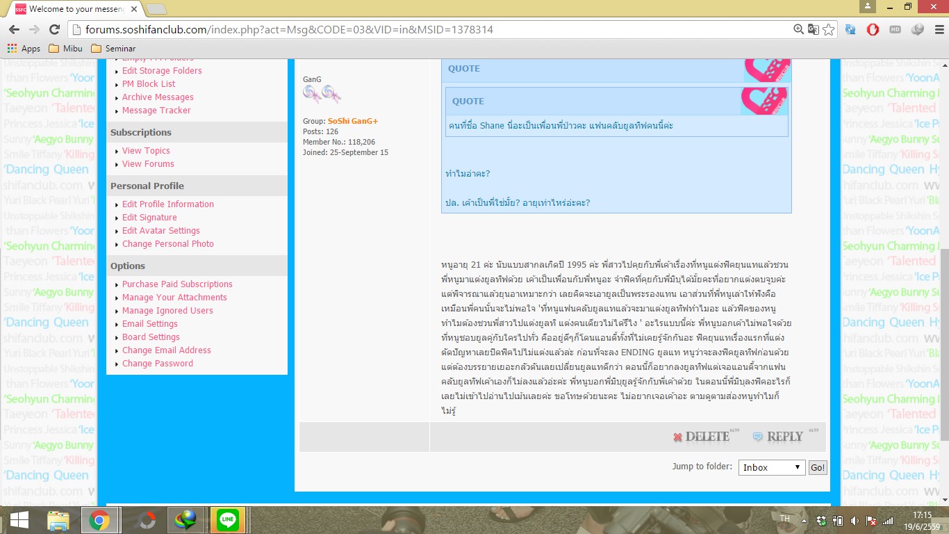
Task: Open Change Email Address
Action: point(167,350)
